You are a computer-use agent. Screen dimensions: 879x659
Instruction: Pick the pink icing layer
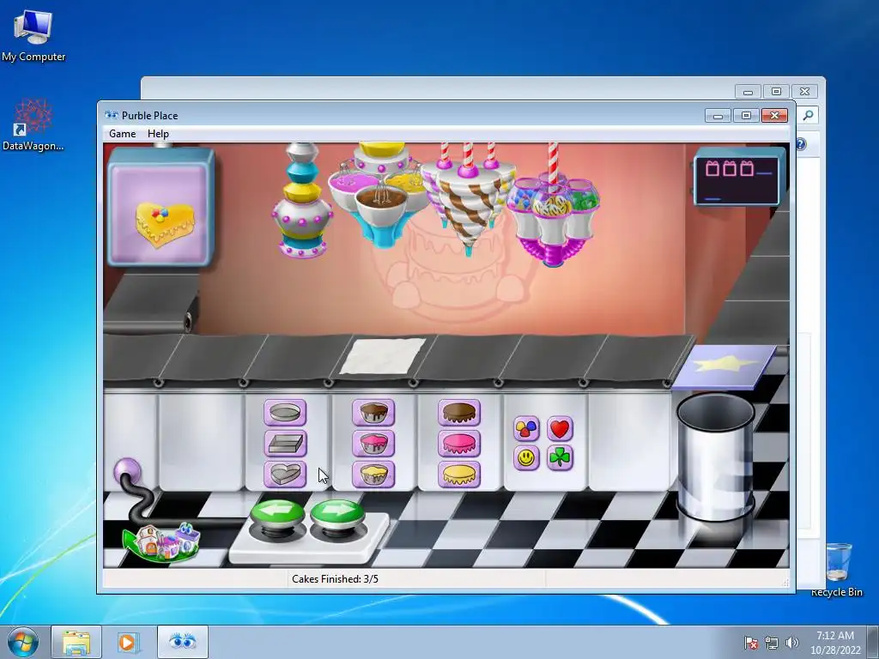[x=459, y=444]
